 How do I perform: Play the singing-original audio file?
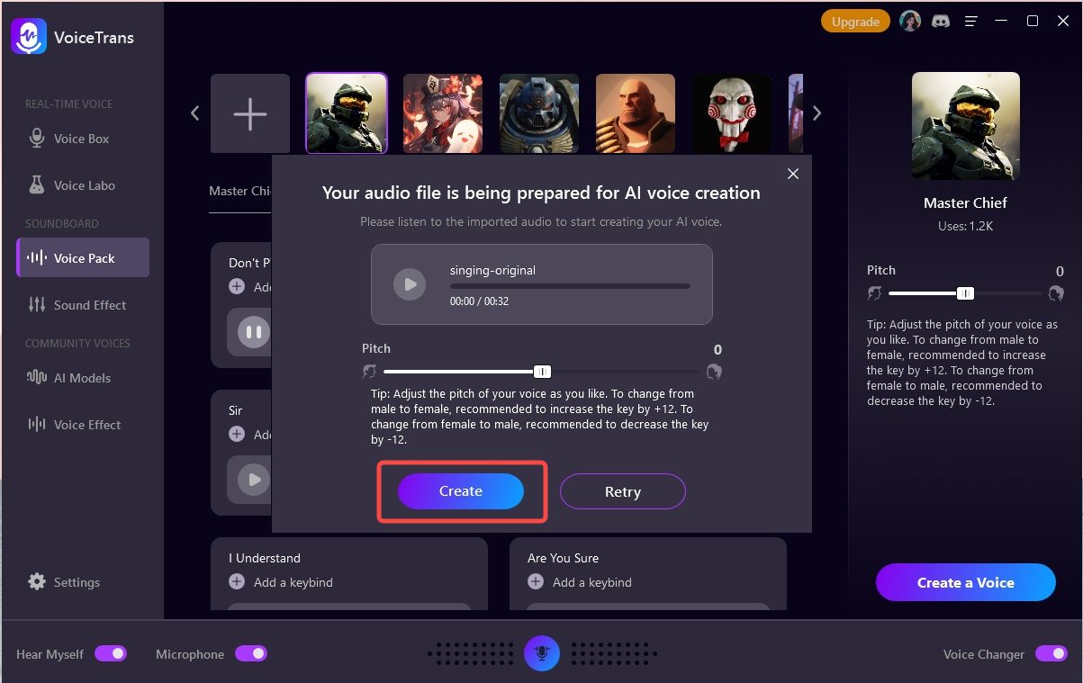(410, 284)
